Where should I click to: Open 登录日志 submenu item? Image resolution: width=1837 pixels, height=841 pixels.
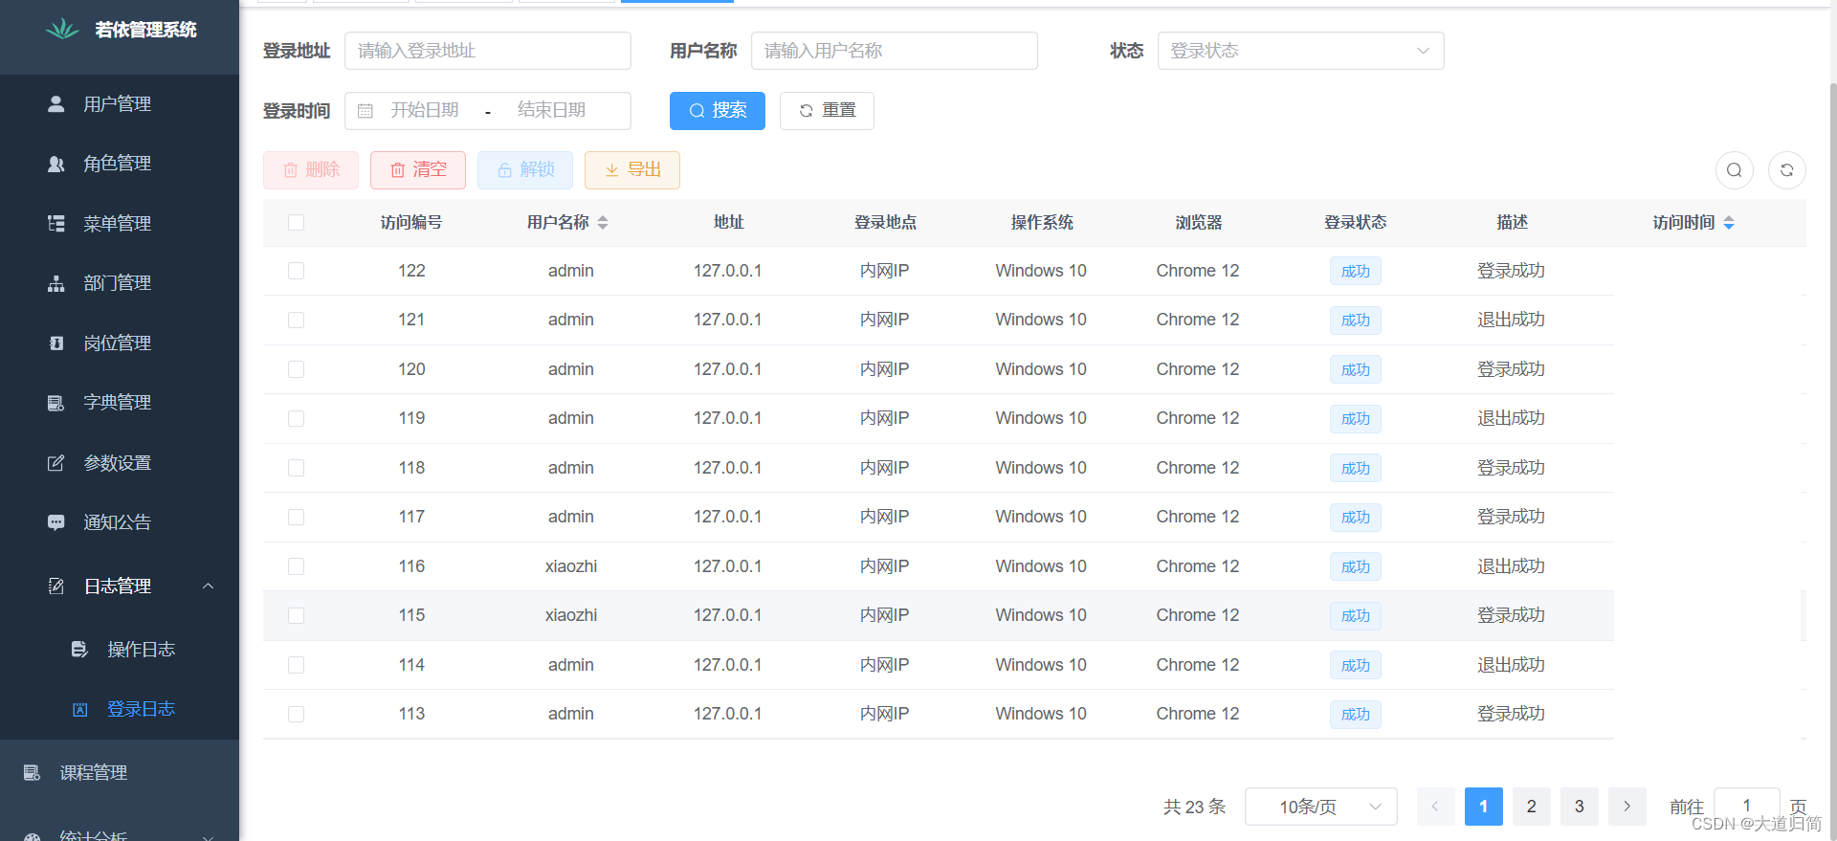click(x=120, y=709)
